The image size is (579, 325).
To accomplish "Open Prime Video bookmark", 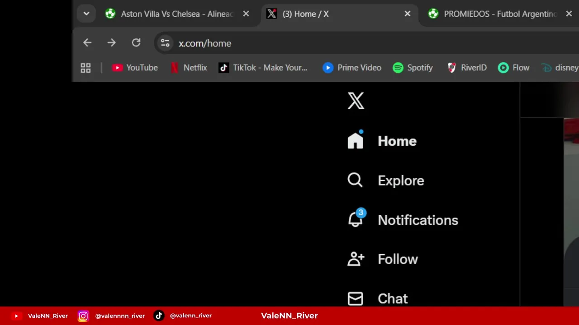I will coord(352,68).
